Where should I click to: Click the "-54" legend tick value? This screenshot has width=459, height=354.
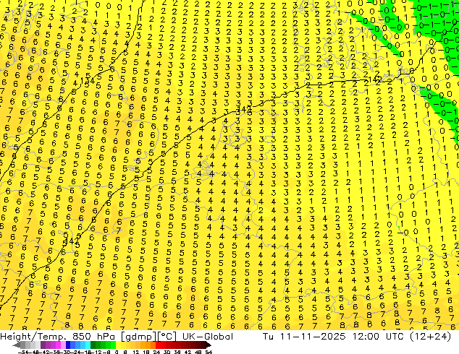click(23, 353)
